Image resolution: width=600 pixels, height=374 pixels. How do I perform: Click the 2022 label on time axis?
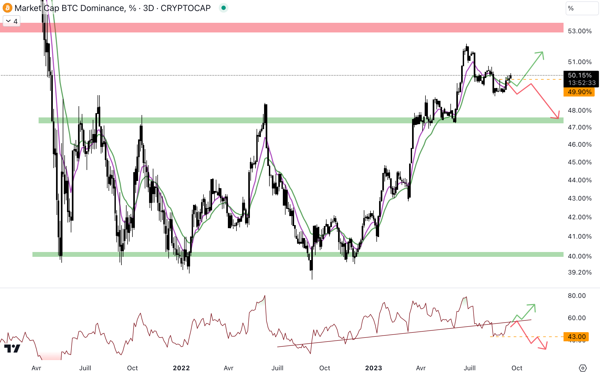click(181, 368)
